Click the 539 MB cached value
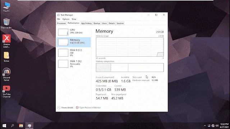Image resolution: width=230 pixels, height=129 pixels. pos(120,90)
